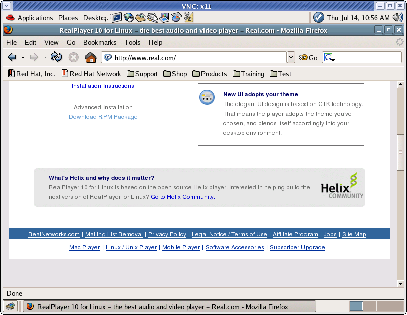407x315 pixels.
Task: Click the Forward arrow button
Action: [34, 57]
